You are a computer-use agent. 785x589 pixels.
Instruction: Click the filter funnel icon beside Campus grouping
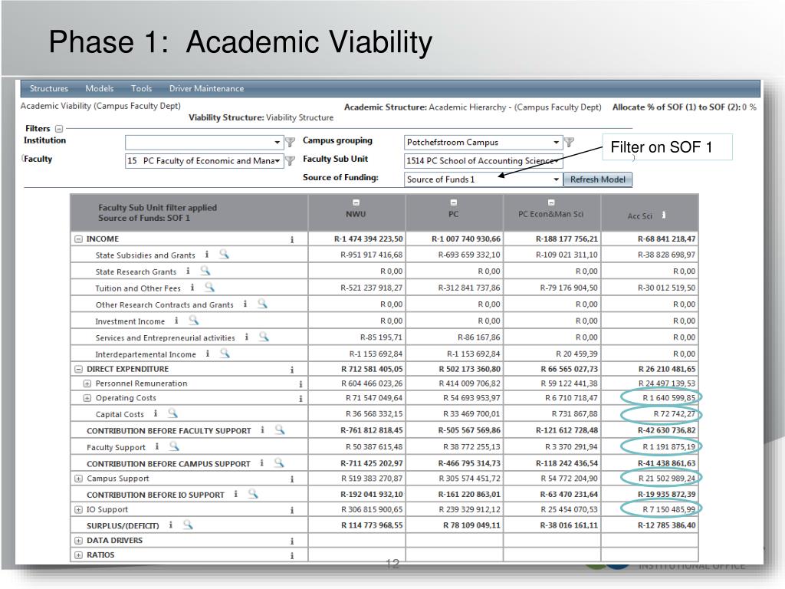tap(570, 142)
